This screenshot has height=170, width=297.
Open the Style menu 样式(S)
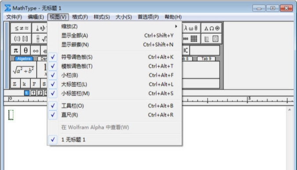coord(102,17)
